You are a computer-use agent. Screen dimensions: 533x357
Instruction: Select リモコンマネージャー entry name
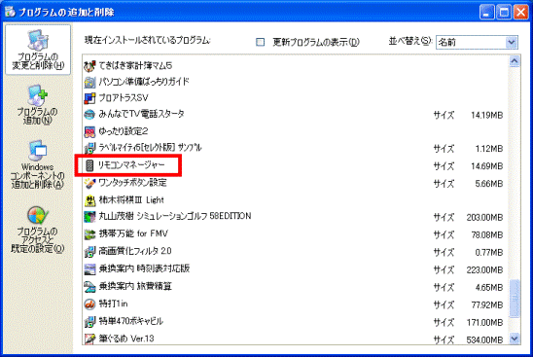pyautogui.click(x=131, y=165)
